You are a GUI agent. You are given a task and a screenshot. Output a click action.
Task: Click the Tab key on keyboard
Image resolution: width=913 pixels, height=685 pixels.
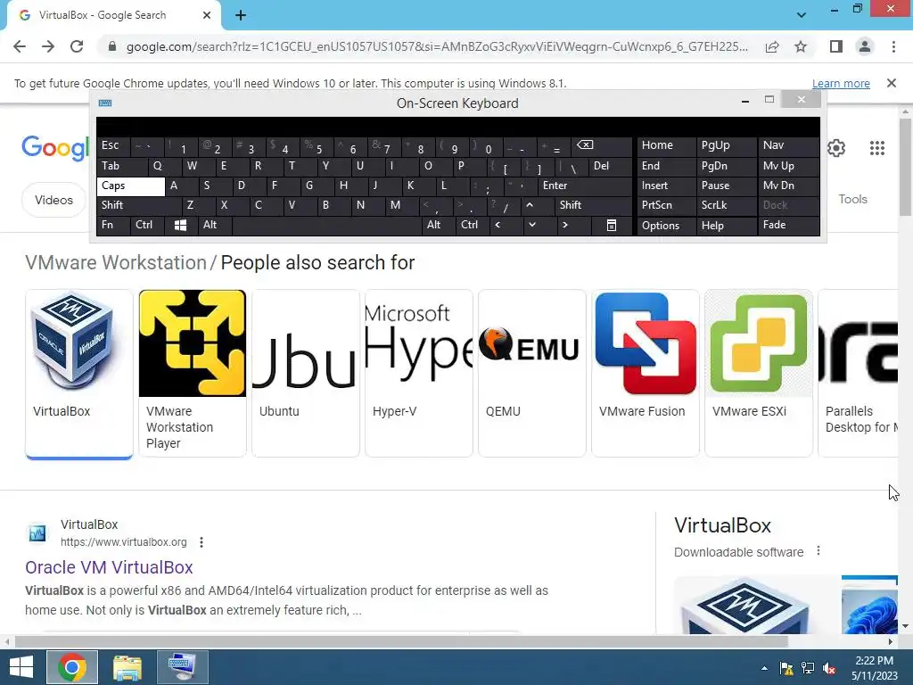121,166
